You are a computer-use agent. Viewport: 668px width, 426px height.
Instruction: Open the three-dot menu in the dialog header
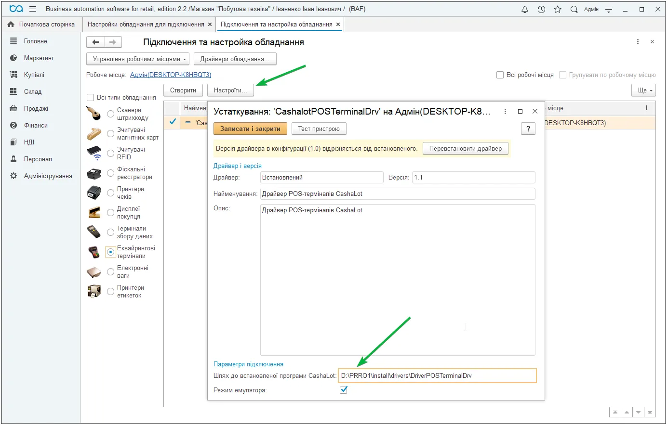(505, 111)
